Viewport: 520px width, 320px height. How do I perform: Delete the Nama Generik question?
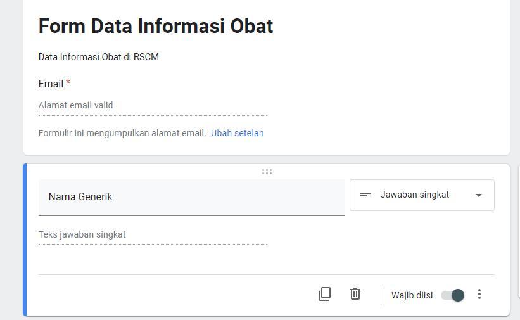[355, 294]
